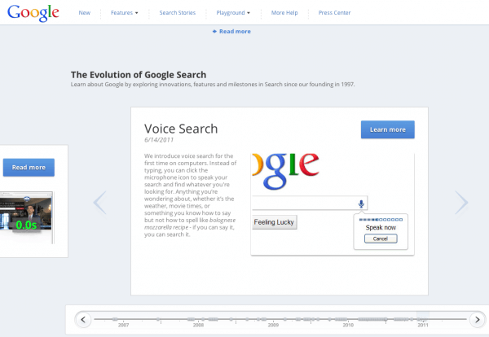Click the voice search level indicator bar

pyautogui.click(x=381, y=220)
